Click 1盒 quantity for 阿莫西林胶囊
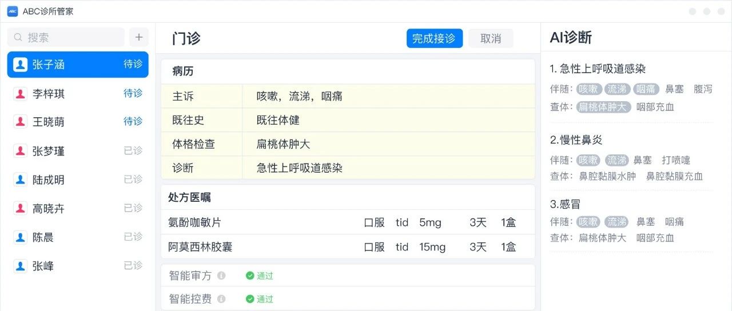Viewport: 732px width, 311px height. coord(508,247)
